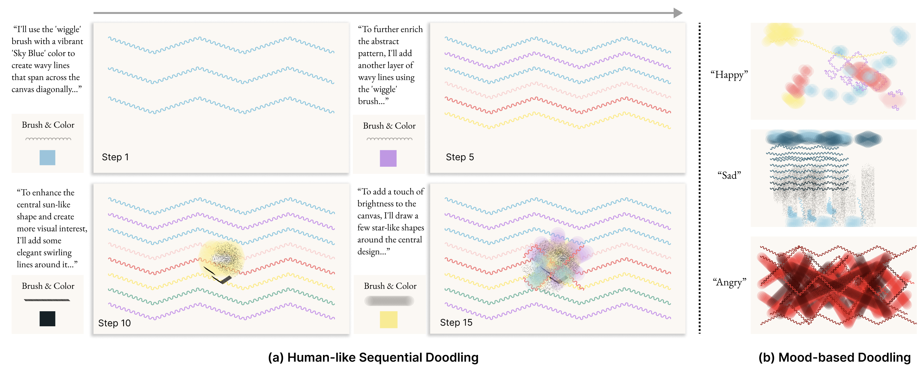The width and height of the screenshot is (922, 370).
Task: Click the "Step 5" label
Action: click(460, 157)
